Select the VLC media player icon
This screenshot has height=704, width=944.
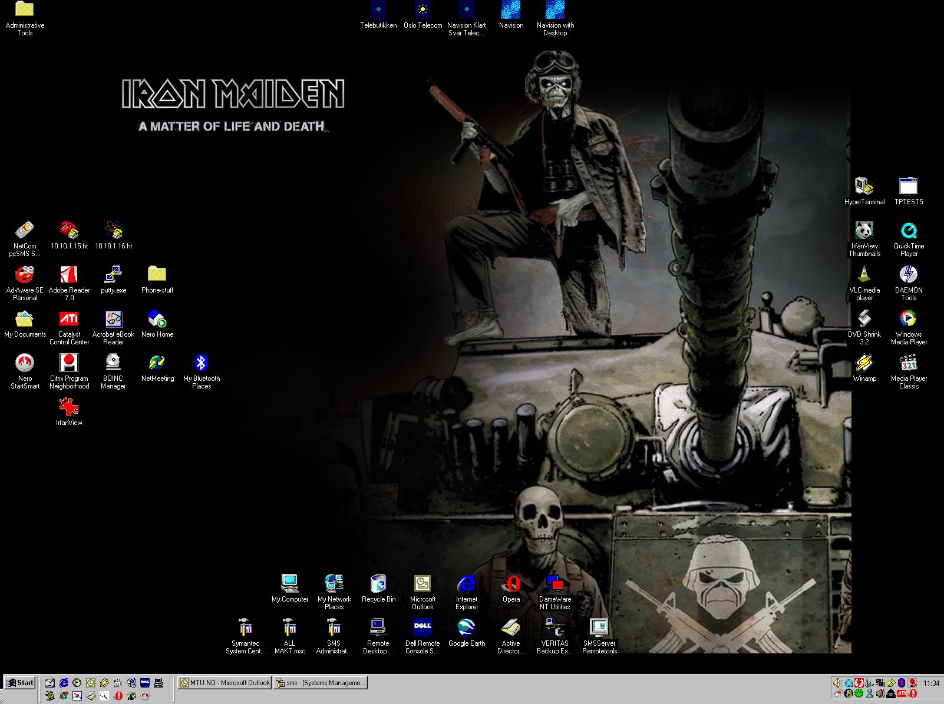864,275
